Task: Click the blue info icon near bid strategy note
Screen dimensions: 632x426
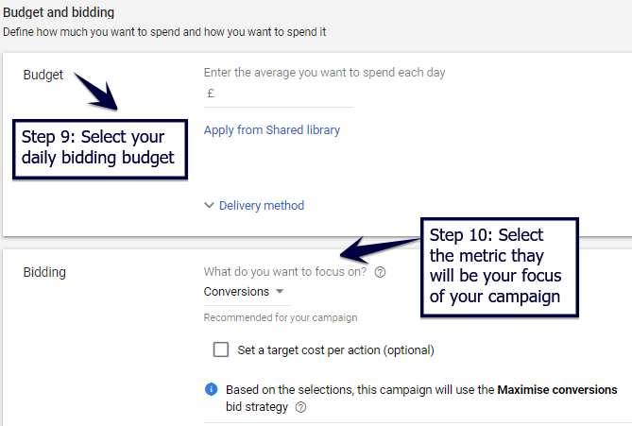Action: click(211, 389)
